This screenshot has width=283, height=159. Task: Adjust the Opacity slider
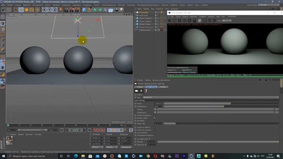[218, 142]
